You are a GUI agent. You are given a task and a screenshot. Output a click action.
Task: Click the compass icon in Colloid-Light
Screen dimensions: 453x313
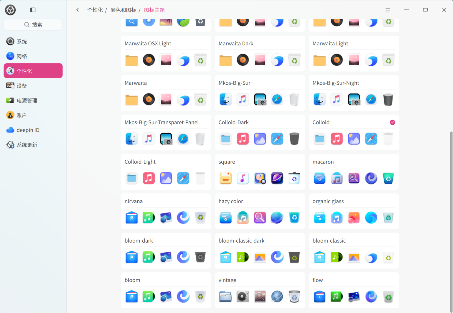[183, 178]
